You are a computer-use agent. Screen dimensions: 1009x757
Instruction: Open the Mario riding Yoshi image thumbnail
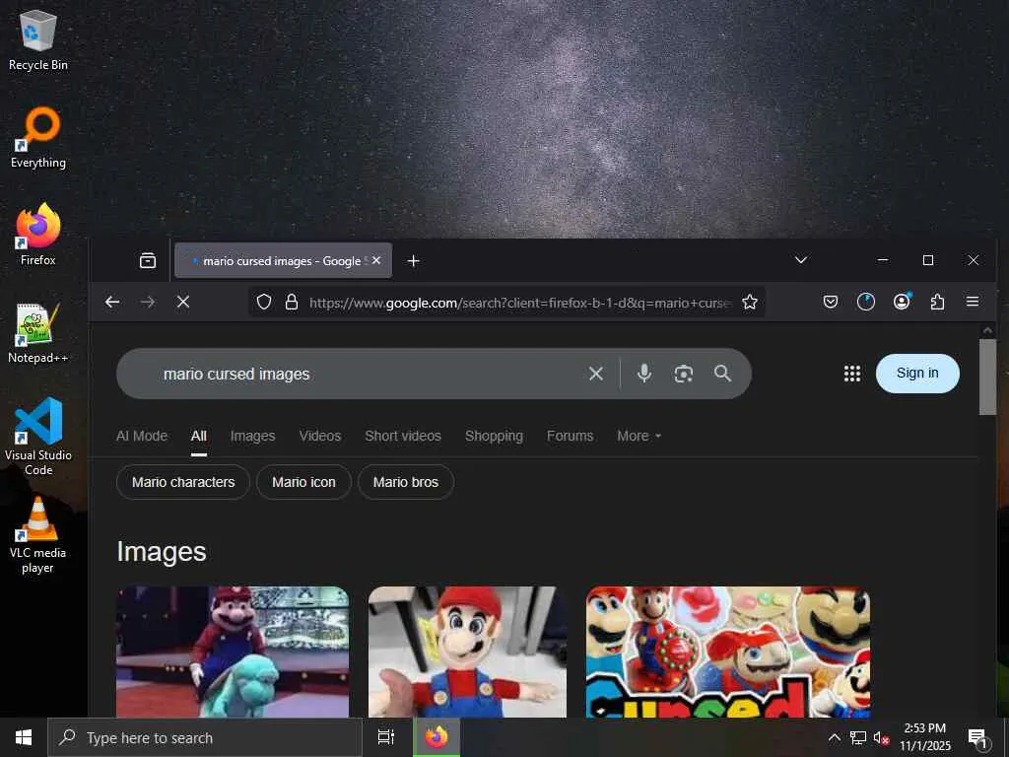click(x=233, y=652)
